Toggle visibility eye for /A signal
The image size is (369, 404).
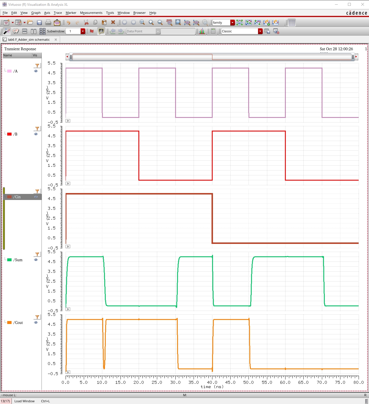tap(36, 71)
